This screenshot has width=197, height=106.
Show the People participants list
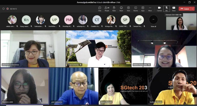click(107, 9)
